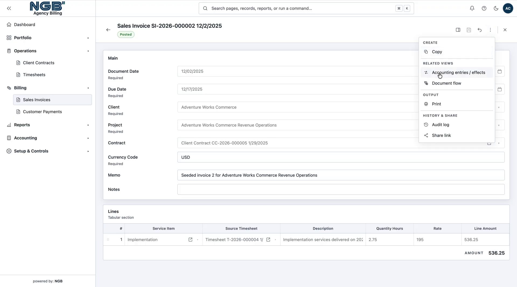Collapse the Operations section
This screenshot has height=287, width=517.
tap(48, 51)
